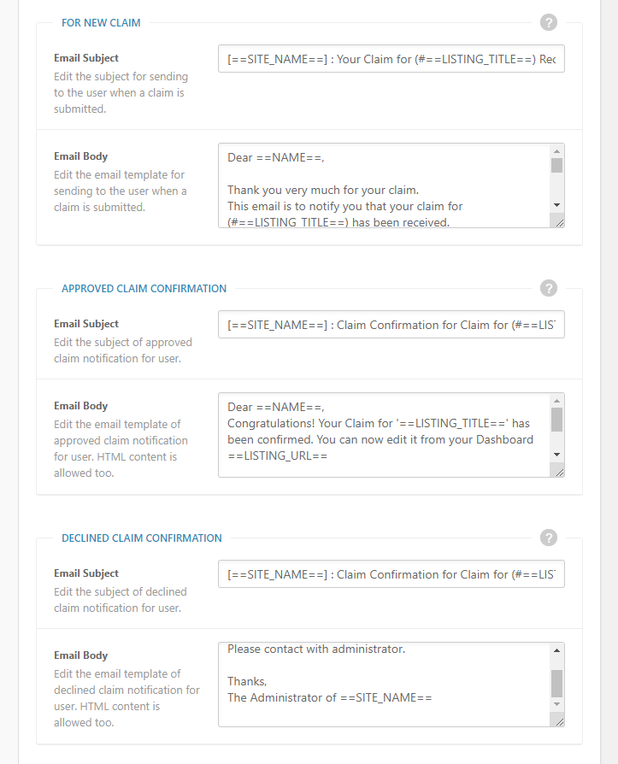Click the APPROVED CLAIM CONFIRMATION heading
The width and height of the screenshot is (618, 764).
click(144, 288)
